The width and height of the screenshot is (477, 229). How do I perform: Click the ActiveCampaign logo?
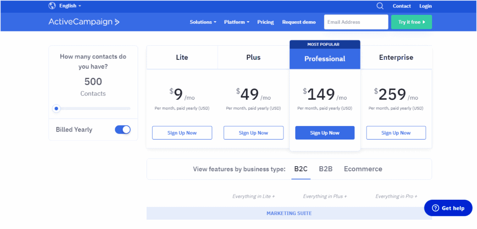point(84,22)
